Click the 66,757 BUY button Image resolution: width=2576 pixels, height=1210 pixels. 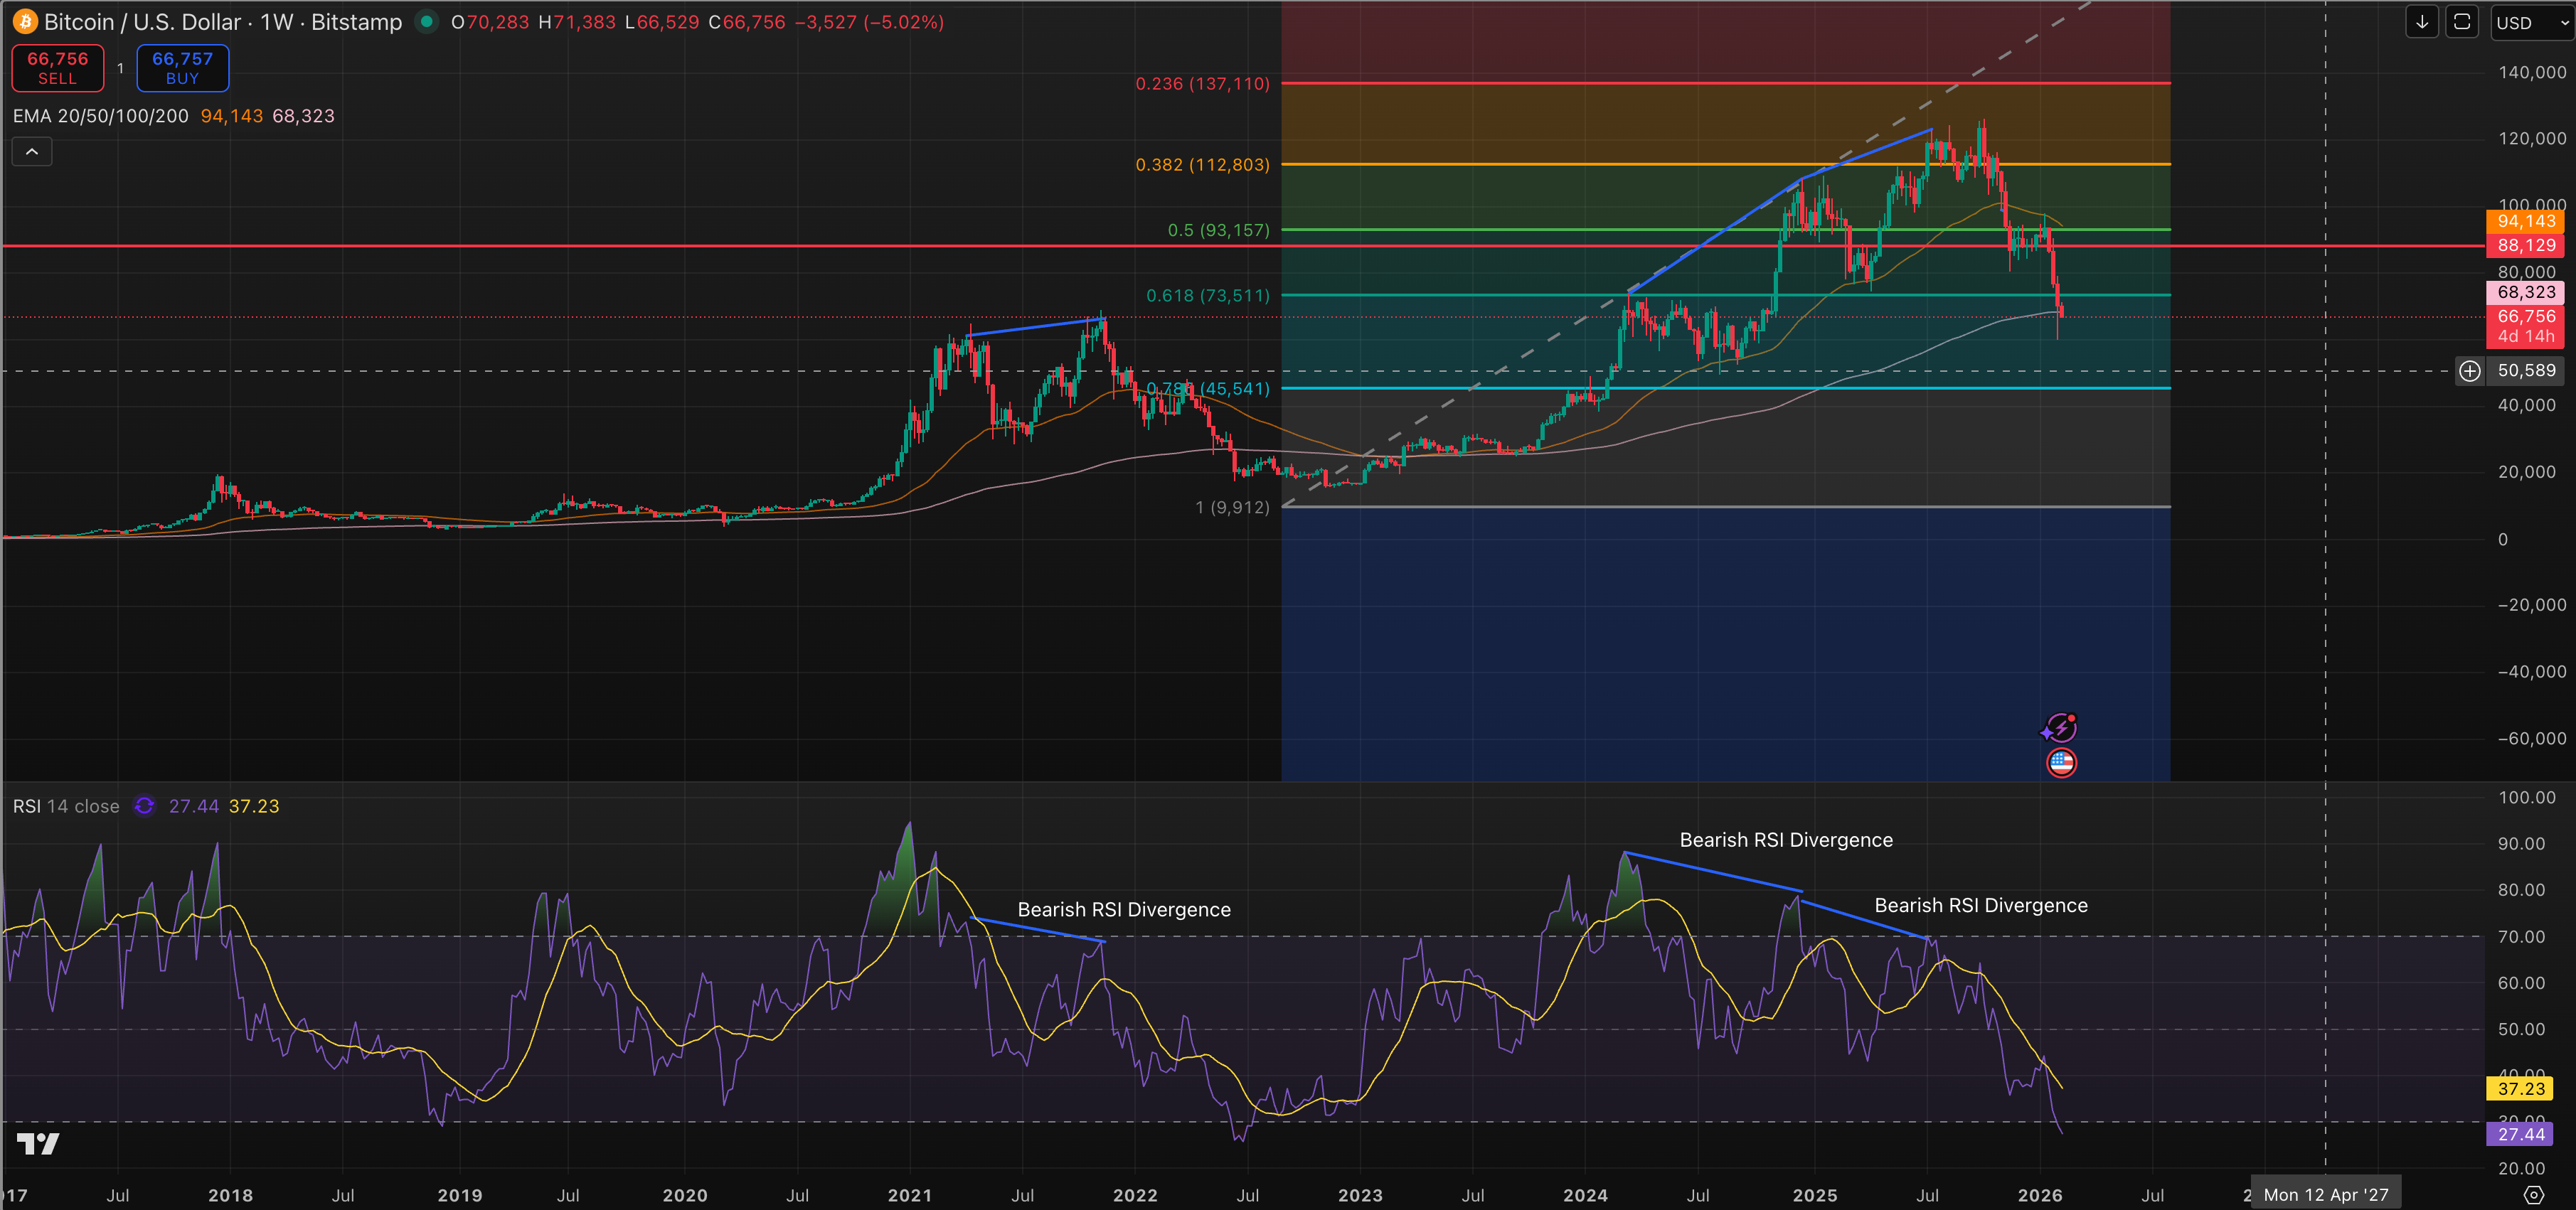[182, 68]
